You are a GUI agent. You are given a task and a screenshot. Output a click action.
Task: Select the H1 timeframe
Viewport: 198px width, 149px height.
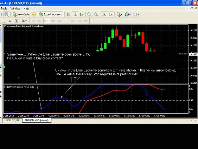click(60, 21)
